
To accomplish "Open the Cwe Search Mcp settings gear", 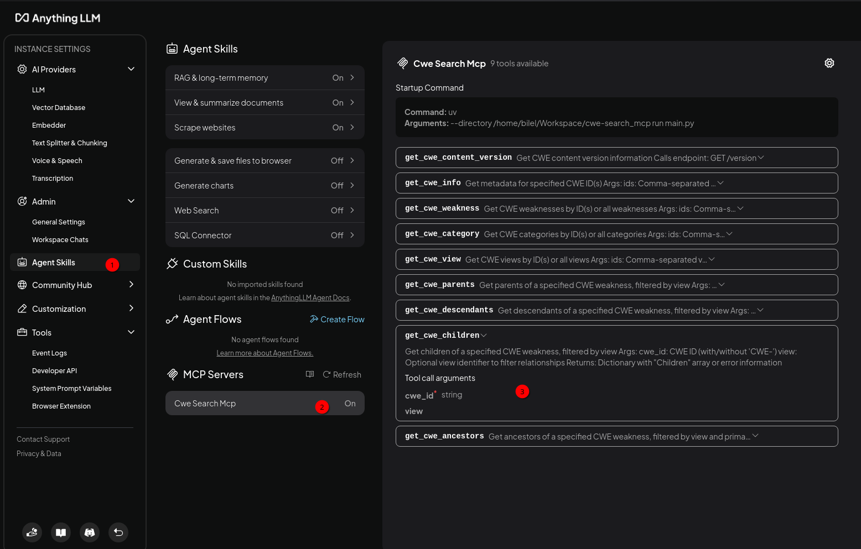I will (x=829, y=63).
